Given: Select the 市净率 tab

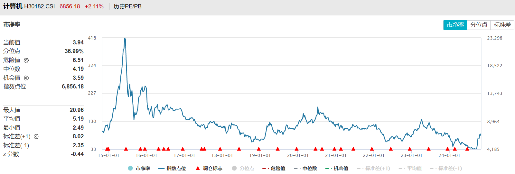Looking at the screenshot, I should tap(455, 25).
